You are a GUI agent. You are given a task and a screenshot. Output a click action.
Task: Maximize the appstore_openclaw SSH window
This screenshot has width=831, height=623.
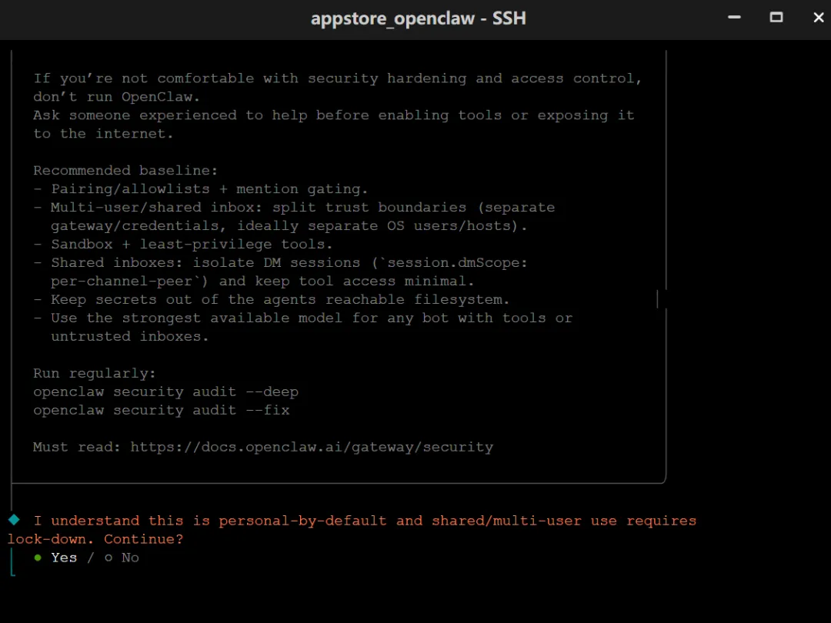(x=776, y=18)
